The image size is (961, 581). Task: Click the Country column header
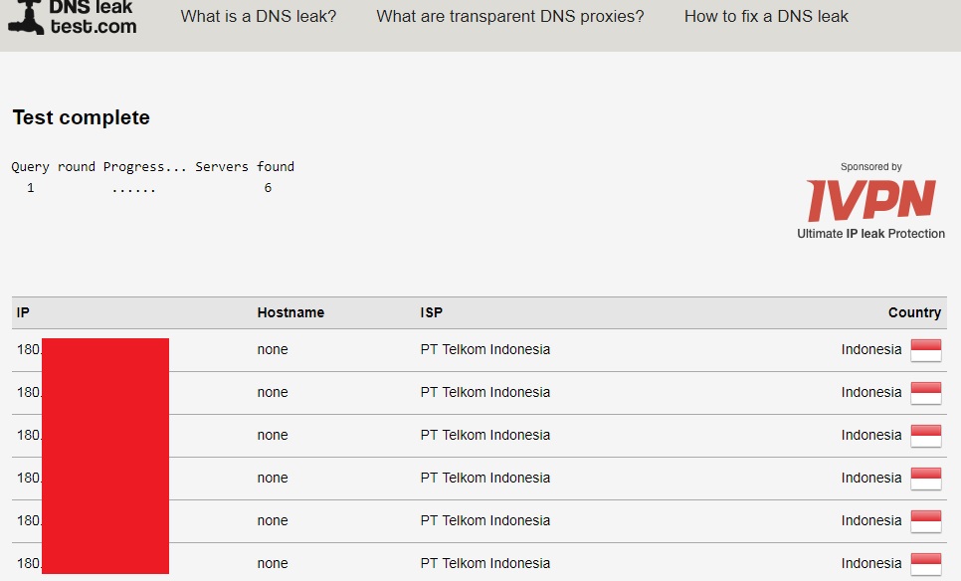(914, 312)
